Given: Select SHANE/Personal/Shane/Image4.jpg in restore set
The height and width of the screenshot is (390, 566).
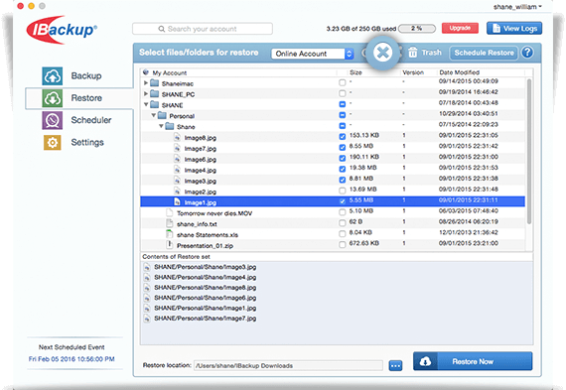Looking at the screenshot, I should [205, 278].
